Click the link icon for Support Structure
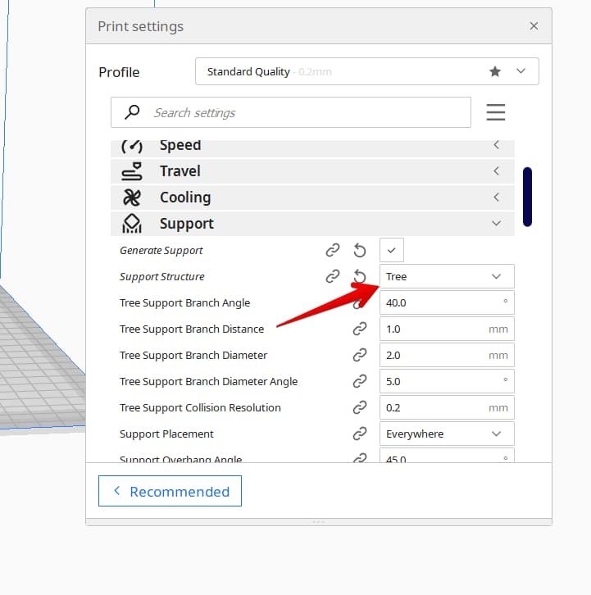 point(333,276)
